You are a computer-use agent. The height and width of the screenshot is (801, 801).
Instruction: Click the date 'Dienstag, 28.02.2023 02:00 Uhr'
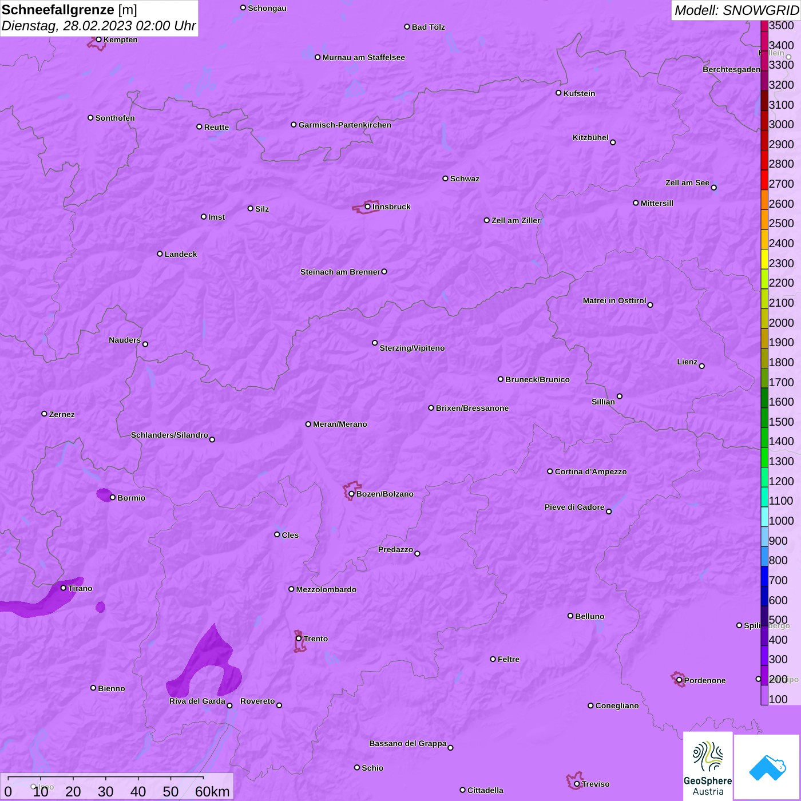[98, 26]
